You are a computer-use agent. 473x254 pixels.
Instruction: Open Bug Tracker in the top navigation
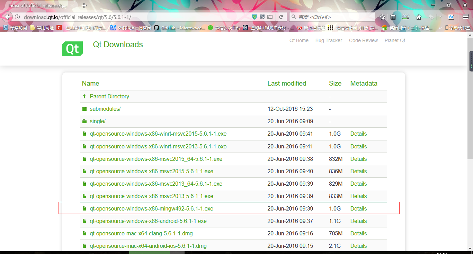pyautogui.click(x=329, y=40)
